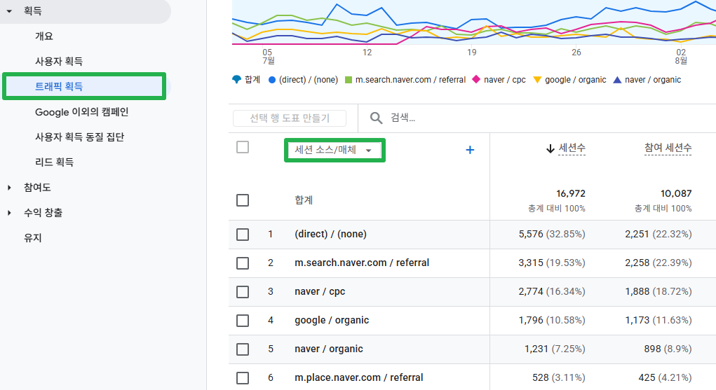
Task: Open the 세션 소스/매체 dimension dropdown
Action: 335,150
